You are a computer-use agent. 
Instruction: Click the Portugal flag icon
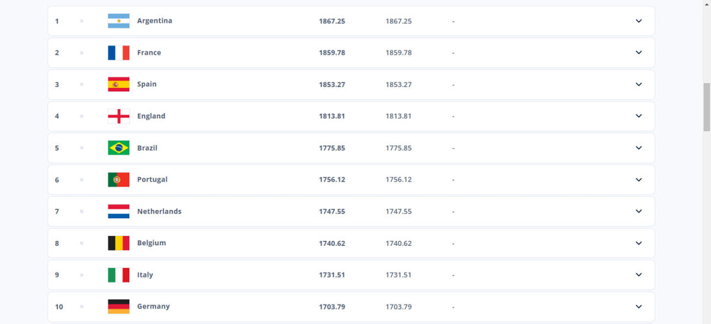(118, 179)
